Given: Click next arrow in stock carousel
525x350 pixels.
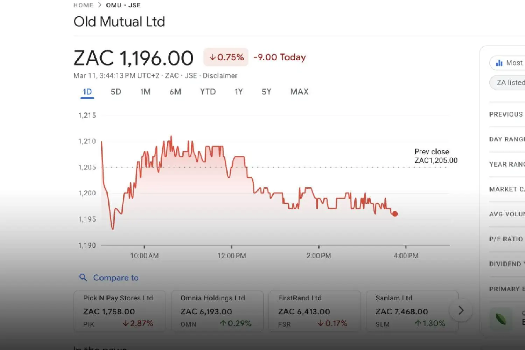Looking at the screenshot, I should (461, 310).
